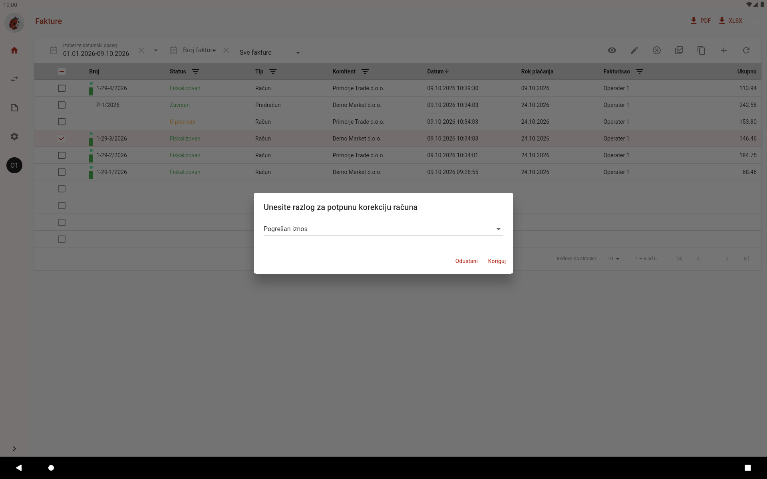The image size is (767, 479).
Task: Tap the Android back button
Action: [19, 467]
